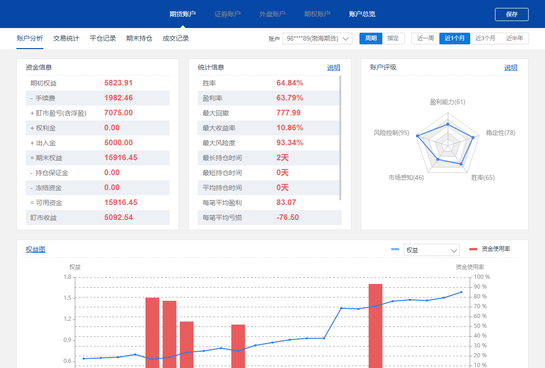Expand the 账户 selection dropdown
Screen dimensions: 545x368
(317, 39)
